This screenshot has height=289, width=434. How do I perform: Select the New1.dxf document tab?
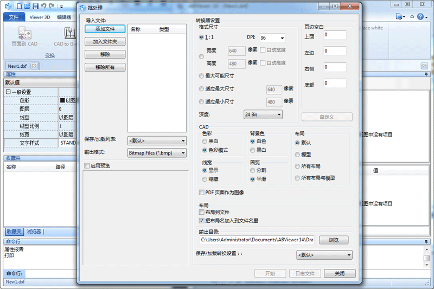[17, 66]
